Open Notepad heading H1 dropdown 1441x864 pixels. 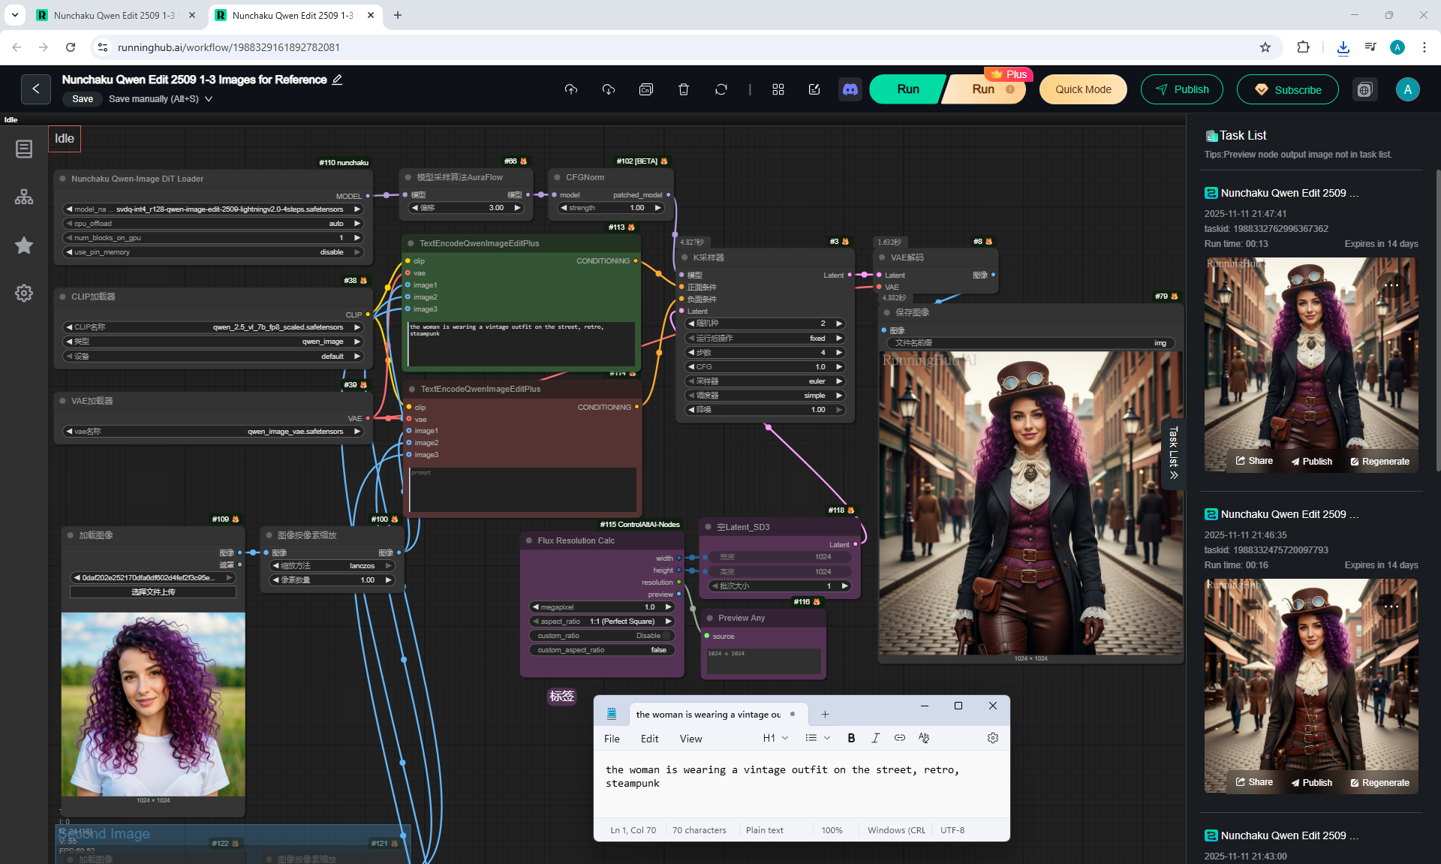tap(775, 738)
